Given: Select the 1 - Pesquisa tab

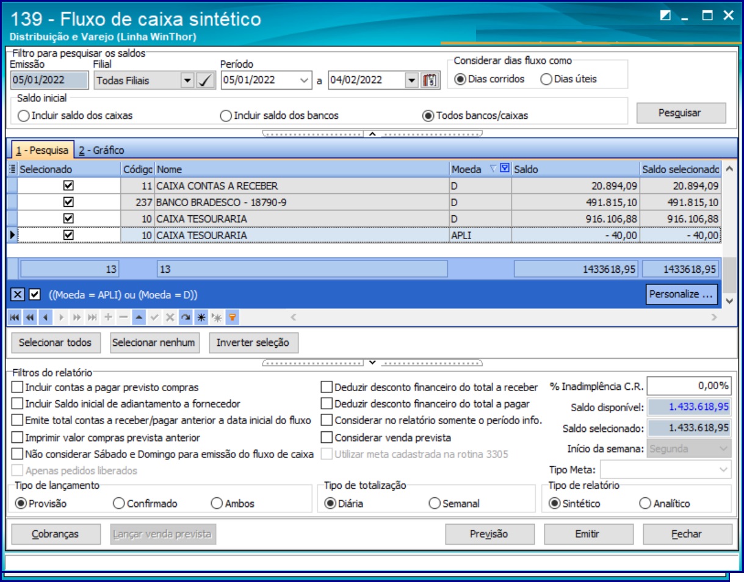Looking at the screenshot, I should point(42,150).
